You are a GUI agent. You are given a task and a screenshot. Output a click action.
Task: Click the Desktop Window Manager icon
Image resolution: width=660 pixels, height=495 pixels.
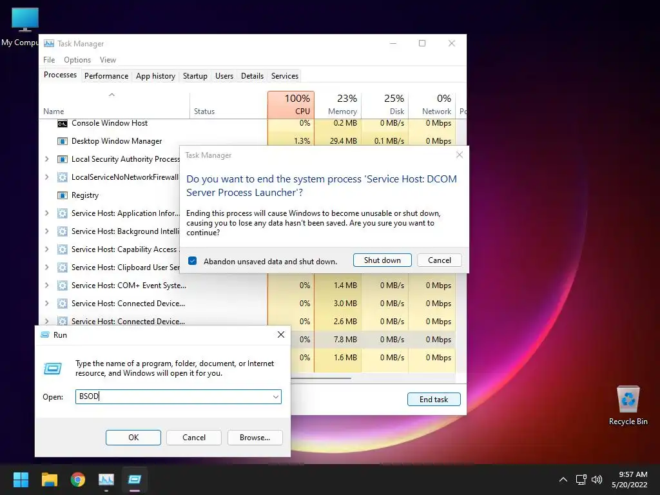click(x=63, y=141)
